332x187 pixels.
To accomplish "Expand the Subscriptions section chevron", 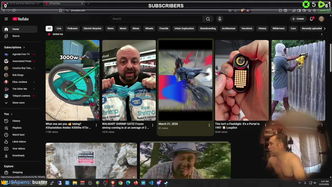I will click(x=24, y=48).
